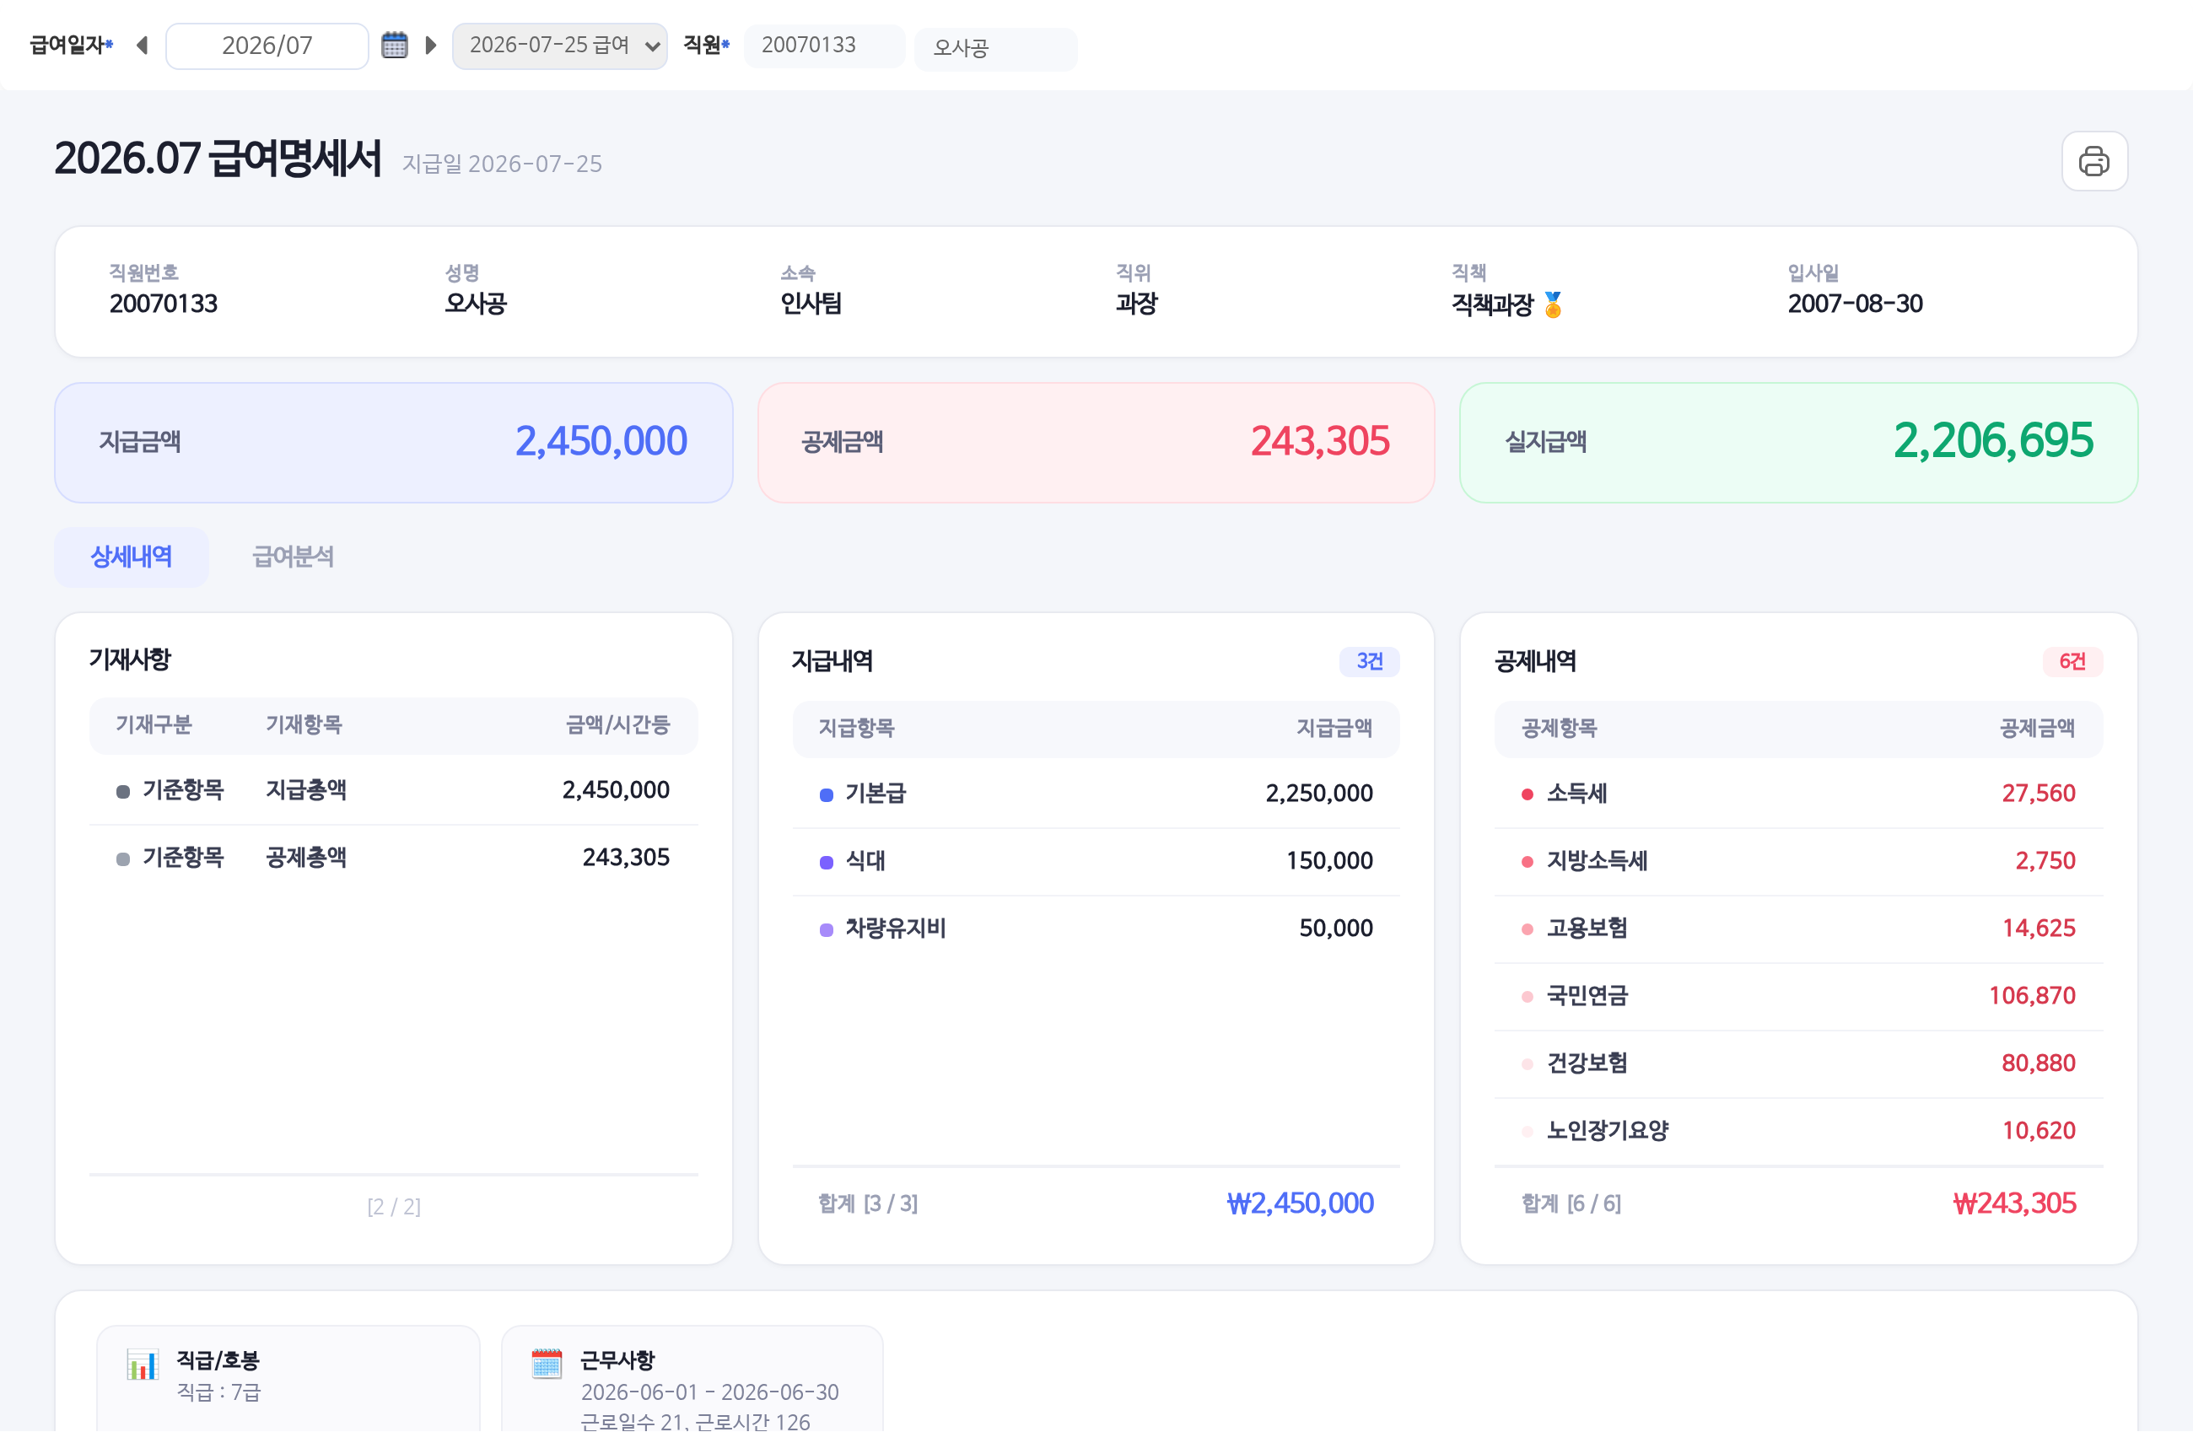This screenshot has height=1432, width=2193.
Task: Click the 공제내역 total ₩243,305
Action: coord(2014,1203)
